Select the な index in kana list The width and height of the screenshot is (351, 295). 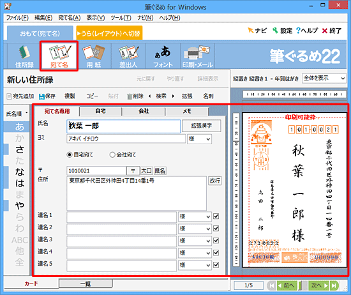click(20, 172)
